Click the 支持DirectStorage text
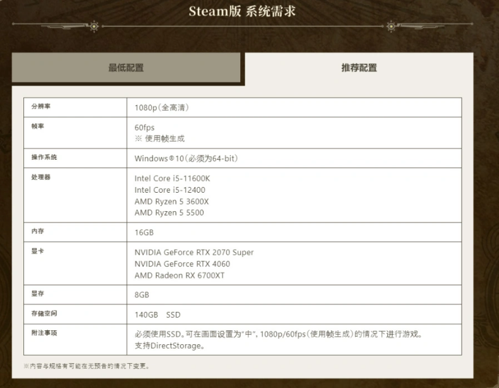 pos(169,346)
